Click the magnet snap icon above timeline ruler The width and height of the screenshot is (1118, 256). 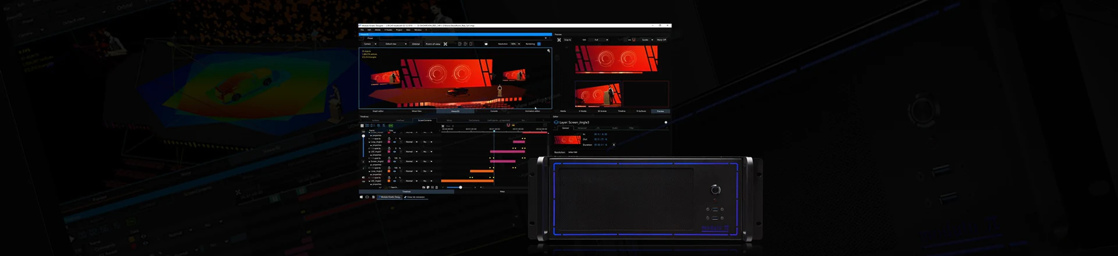pyautogui.click(x=508, y=125)
